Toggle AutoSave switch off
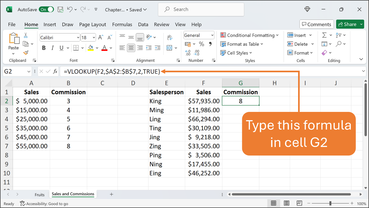 46,9
